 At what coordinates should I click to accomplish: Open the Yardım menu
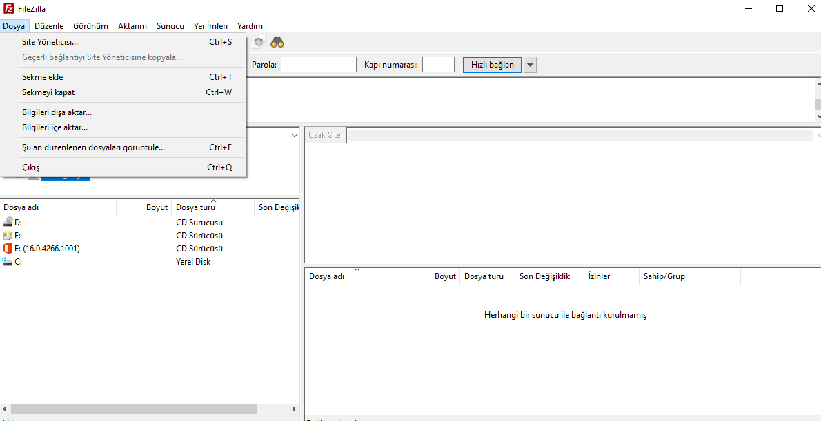250,25
